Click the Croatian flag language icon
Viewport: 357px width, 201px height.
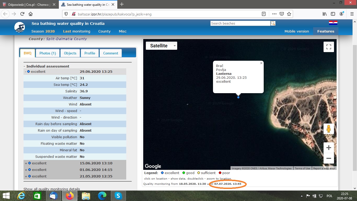[333, 23]
